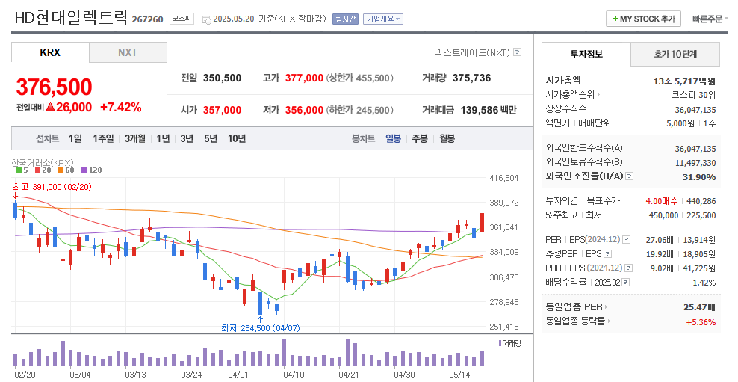The width and height of the screenshot is (738, 382).
Task: Click the current price 376,500
Action: 54,87
